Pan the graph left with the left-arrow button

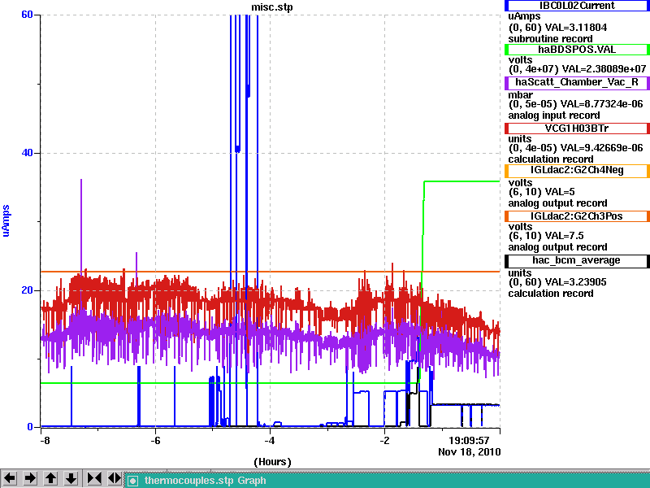coord(10,478)
